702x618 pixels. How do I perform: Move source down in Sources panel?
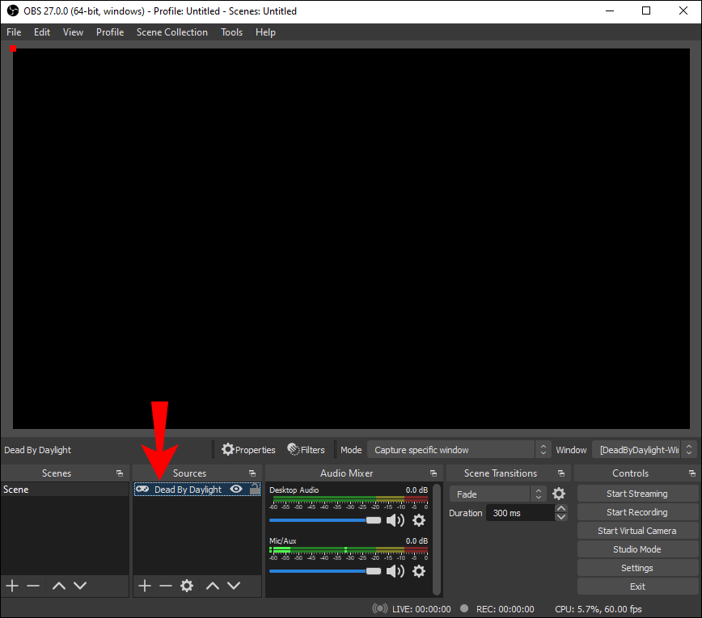click(x=234, y=586)
